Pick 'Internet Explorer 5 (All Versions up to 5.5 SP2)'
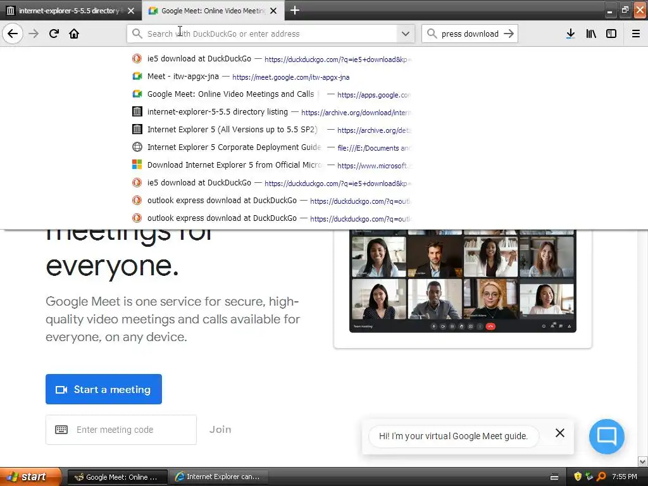648x486 pixels. point(271,130)
